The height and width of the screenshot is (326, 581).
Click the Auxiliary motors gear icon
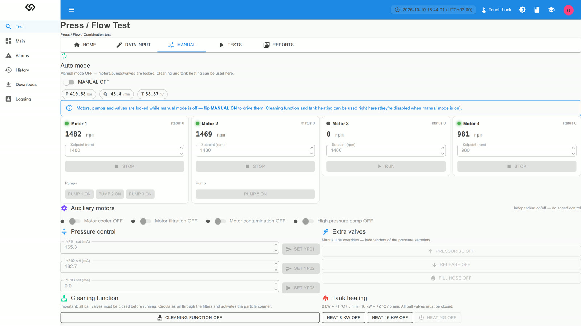click(x=64, y=208)
